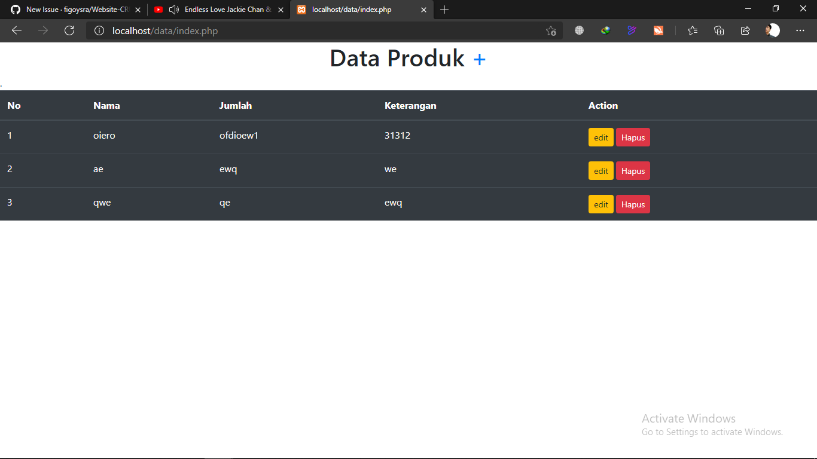The image size is (817, 459).
Task: Toggle the favorites star in address bar
Action: pos(550,30)
